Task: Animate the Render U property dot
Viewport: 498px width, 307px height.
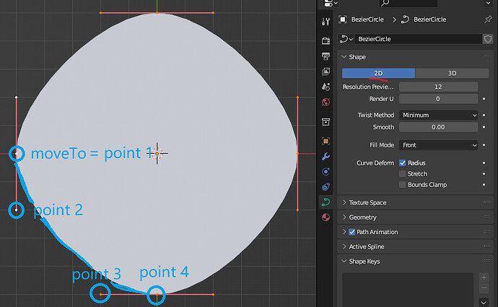Action: (484, 99)
